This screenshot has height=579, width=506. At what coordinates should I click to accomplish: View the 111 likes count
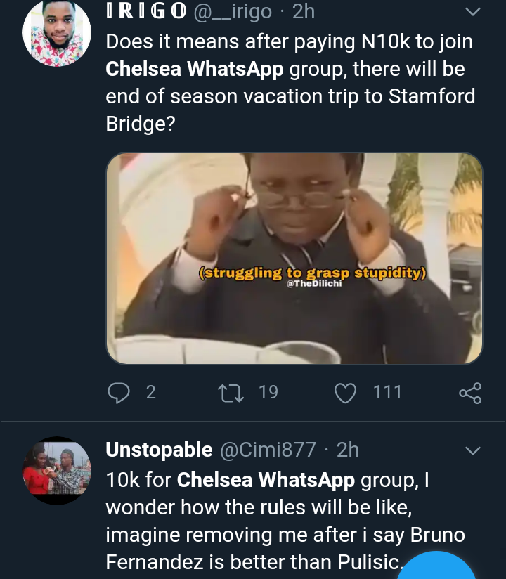pyautogui.click(x=387, y=392)
